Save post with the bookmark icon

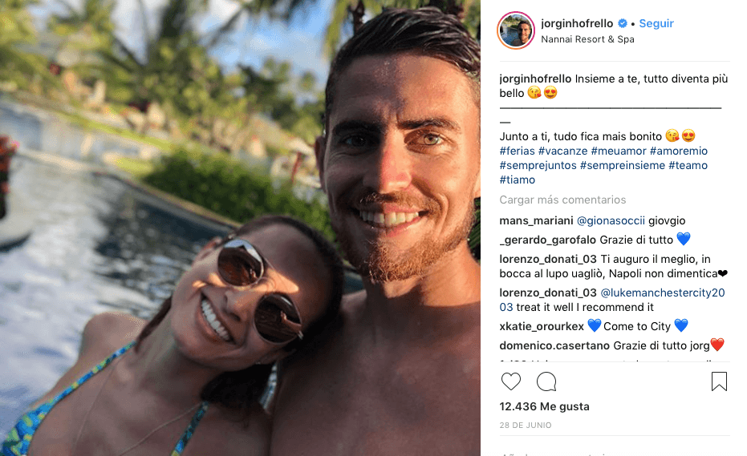point(719,381)
